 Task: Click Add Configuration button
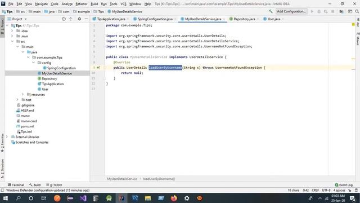pyautogui.click(x=291, y=11)
